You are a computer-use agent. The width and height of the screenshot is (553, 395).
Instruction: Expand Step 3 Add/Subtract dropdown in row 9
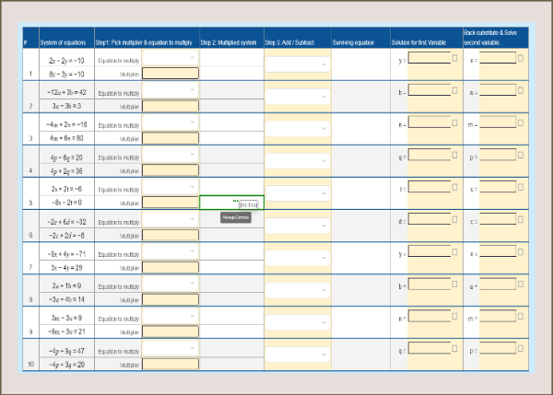298,322
